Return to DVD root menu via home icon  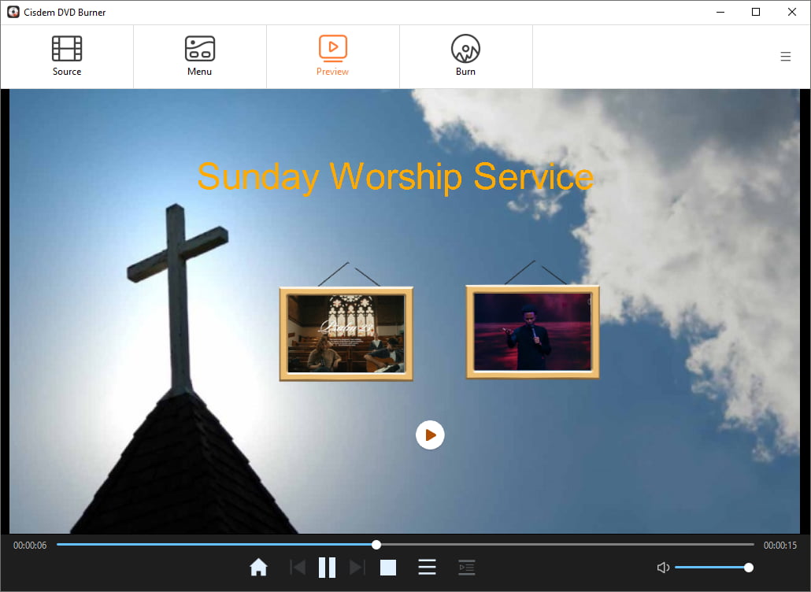pyautogui.click(x=258, y=567)
